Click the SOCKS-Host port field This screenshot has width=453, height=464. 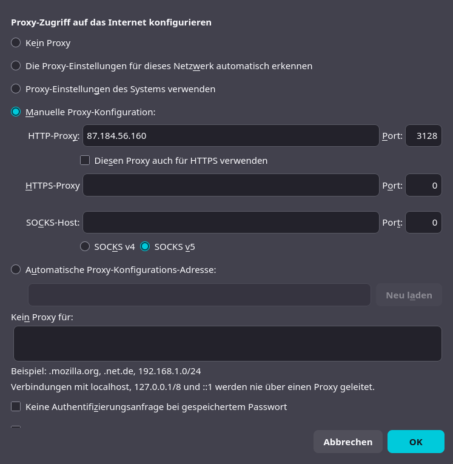(x=423, y=222)
